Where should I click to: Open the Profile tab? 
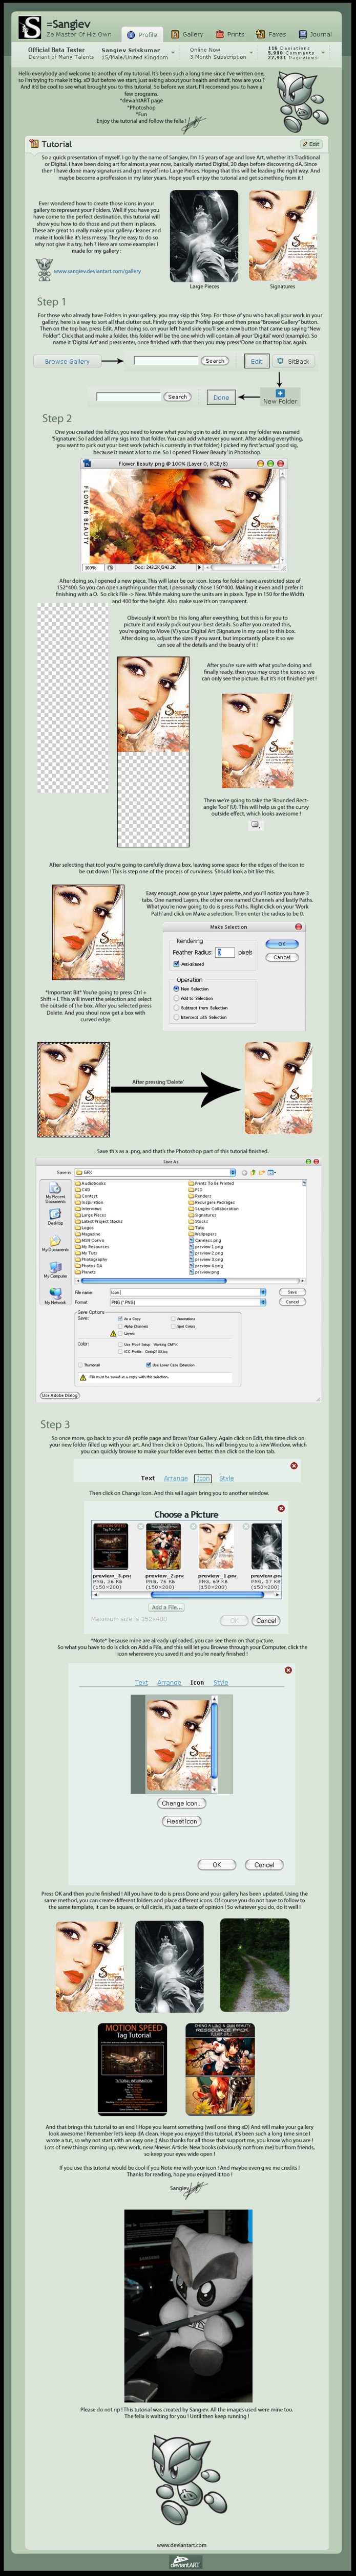point(142,34)
